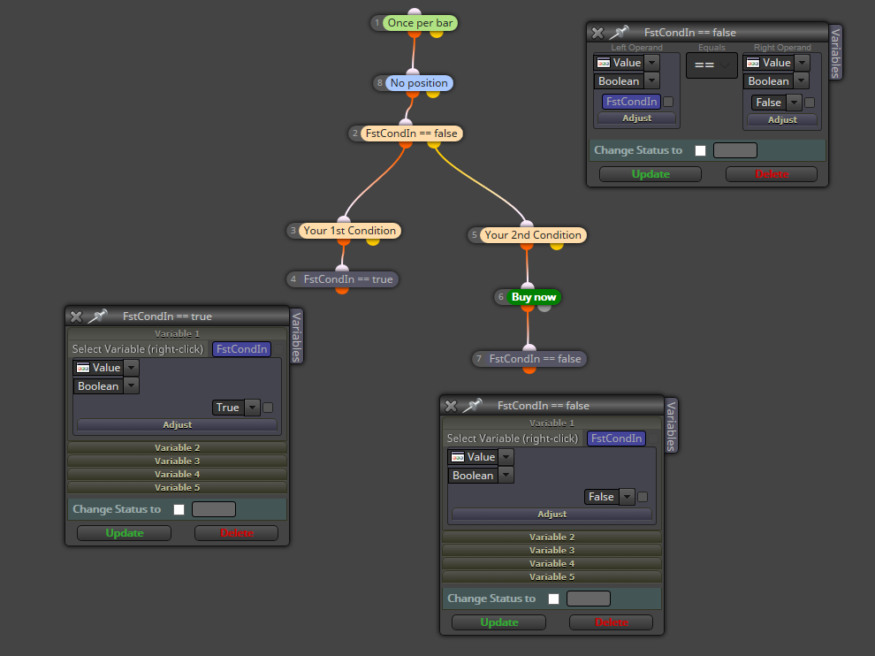The height and width of the screenshot is (656, 875).
Task: Click Update in FstCondIn == true panel
Action: tap(125, 533)
